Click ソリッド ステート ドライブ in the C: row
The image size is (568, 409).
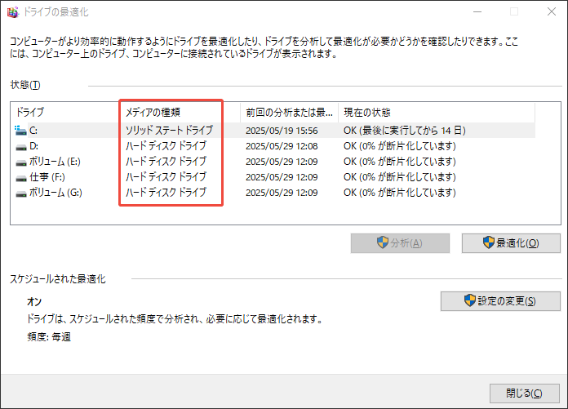(169, 130)
